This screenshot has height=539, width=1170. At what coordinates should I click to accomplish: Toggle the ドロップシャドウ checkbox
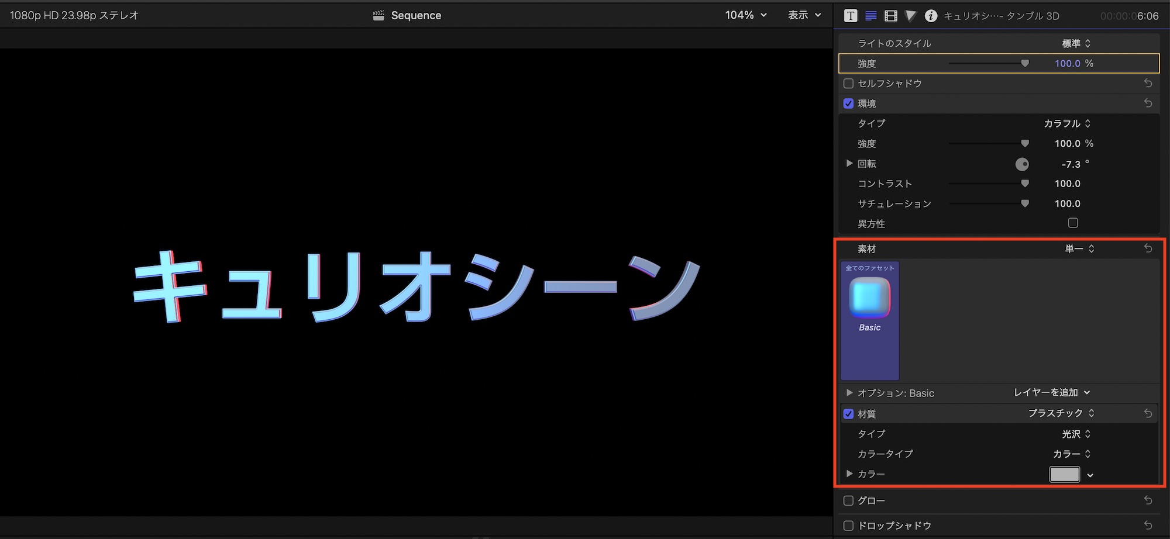click(x=848, y=526)
